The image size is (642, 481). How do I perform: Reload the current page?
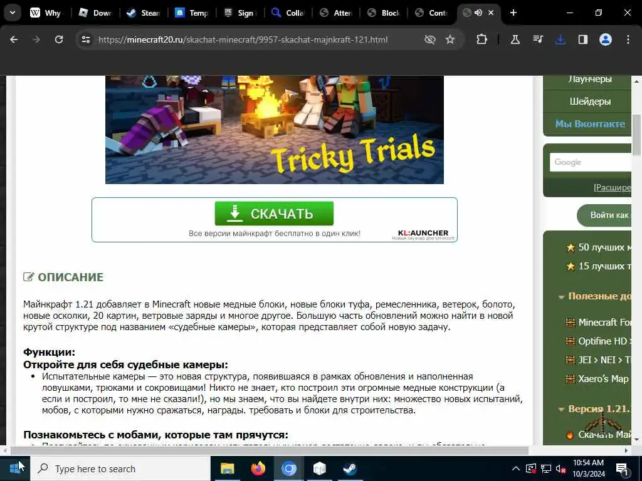tap(59, 39)
